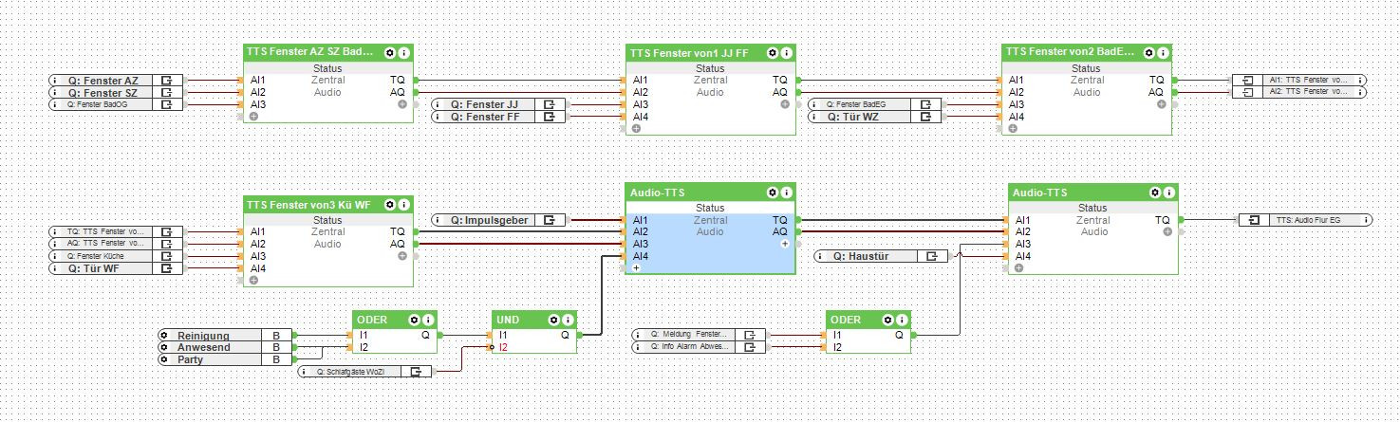
Task: Select the Q: Fenster BadOG input connector
Action: click(x=116, y=105)
